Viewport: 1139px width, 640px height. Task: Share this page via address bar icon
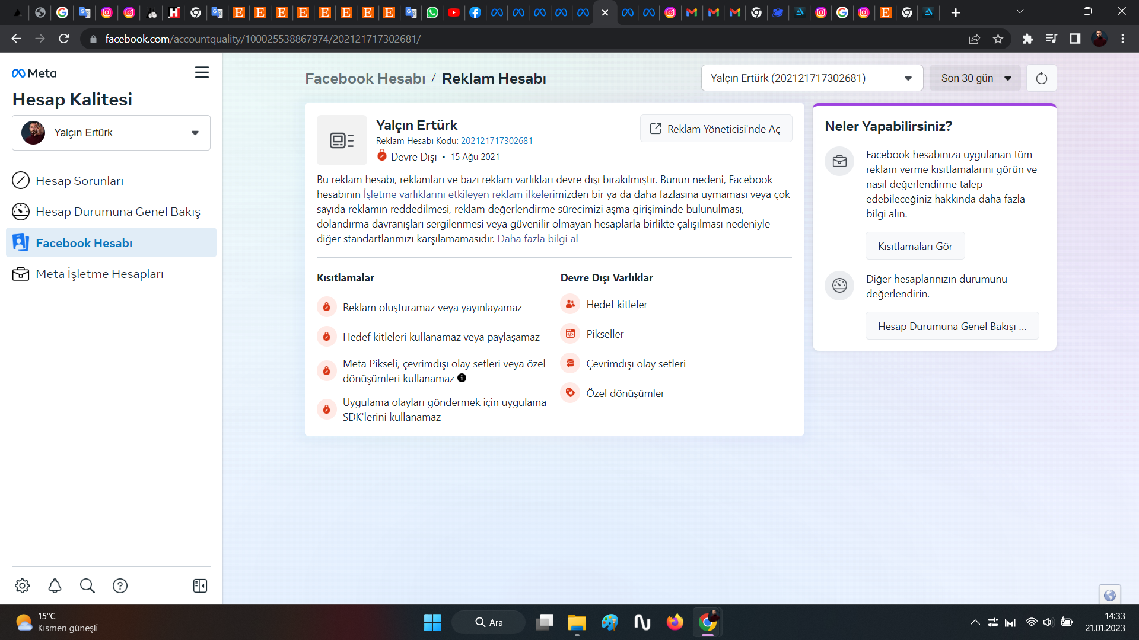coord(974,39)
